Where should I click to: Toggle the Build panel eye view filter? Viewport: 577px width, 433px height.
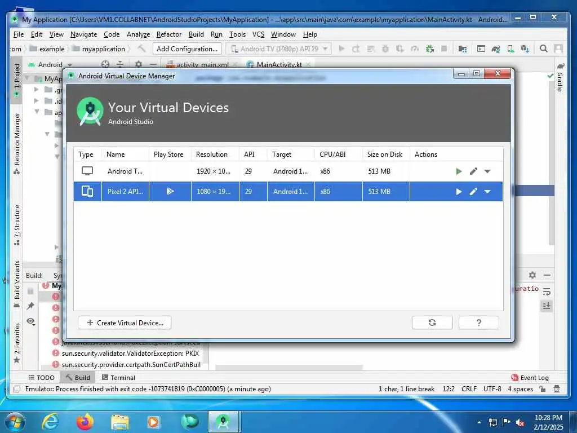[31, 321]
